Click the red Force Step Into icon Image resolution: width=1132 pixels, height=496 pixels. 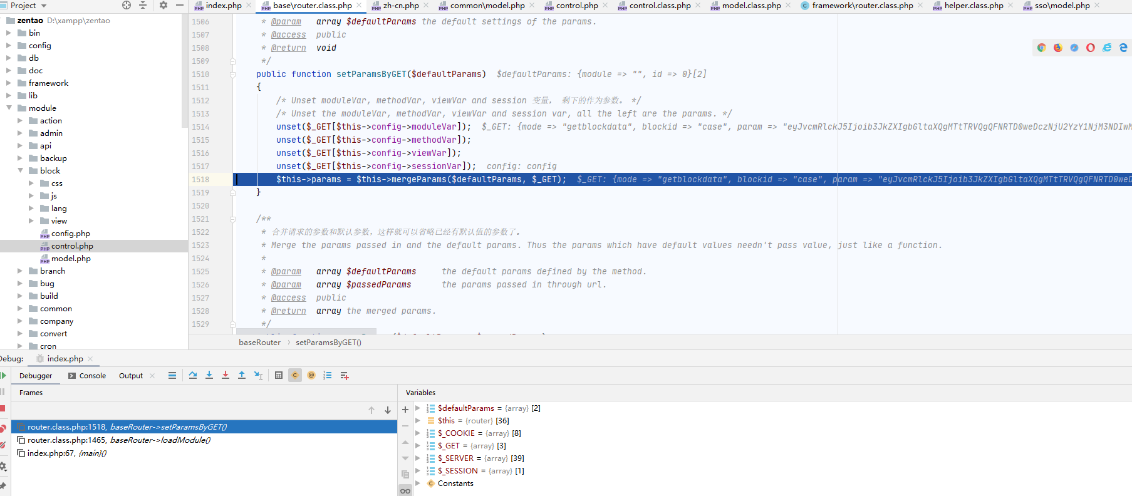pos(226,375)
